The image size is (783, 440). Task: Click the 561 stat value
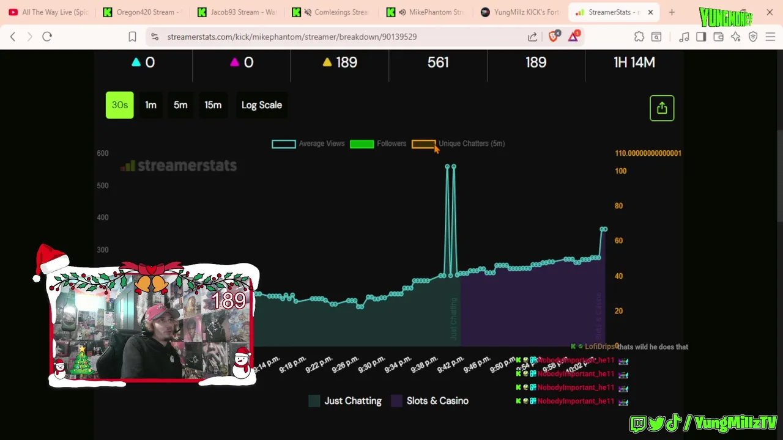tap(438, 62)
